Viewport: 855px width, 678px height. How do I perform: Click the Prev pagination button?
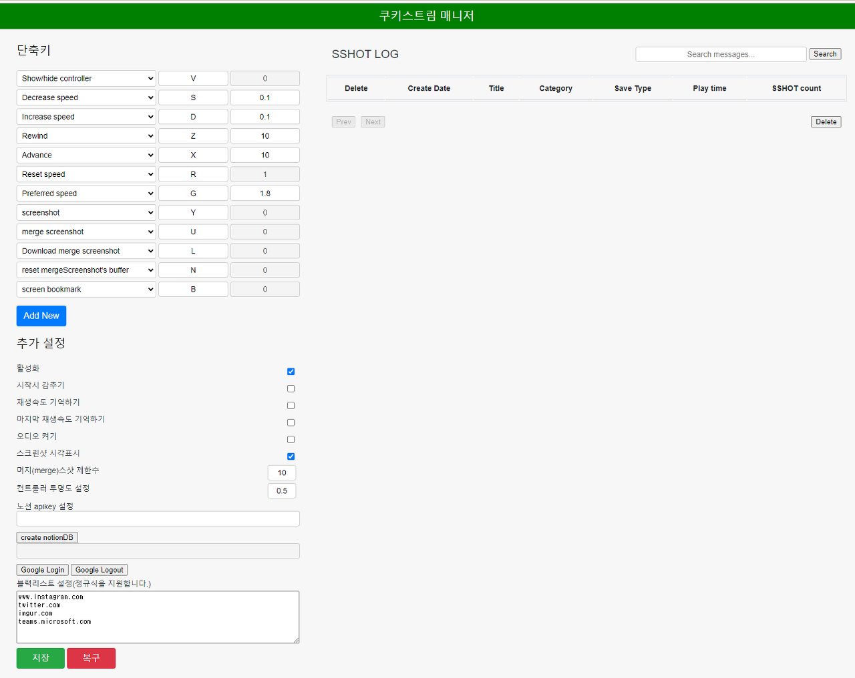coord(344,122)
